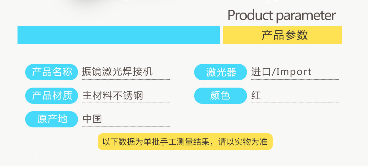Viewport: 368px width, 166px height.
Task: Select the 产品名称 label pill
Action: tap(52, 72)
